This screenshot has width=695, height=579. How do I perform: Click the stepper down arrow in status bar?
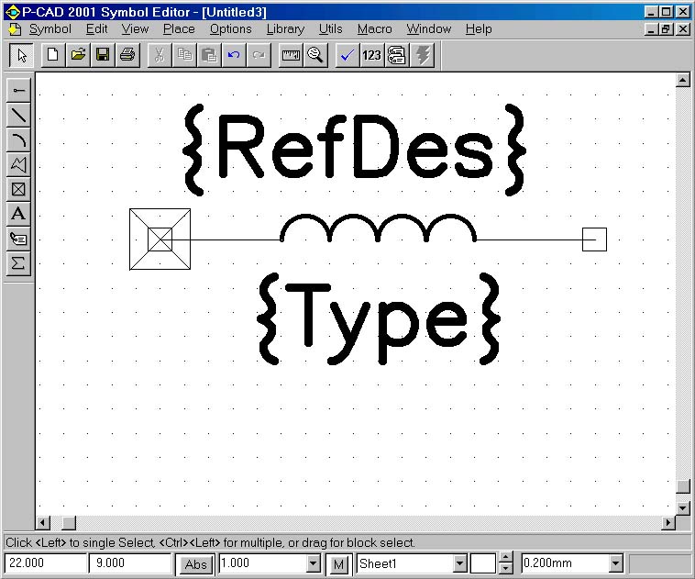(505, 568)
